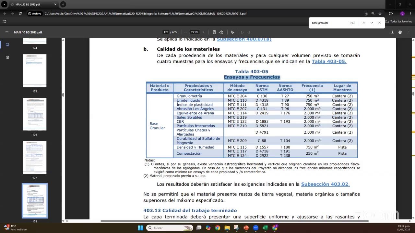Image resolution: width=415 pixels, height=233 pixels.
Task: Bookmark this page with the star
Action: point(380,14)
